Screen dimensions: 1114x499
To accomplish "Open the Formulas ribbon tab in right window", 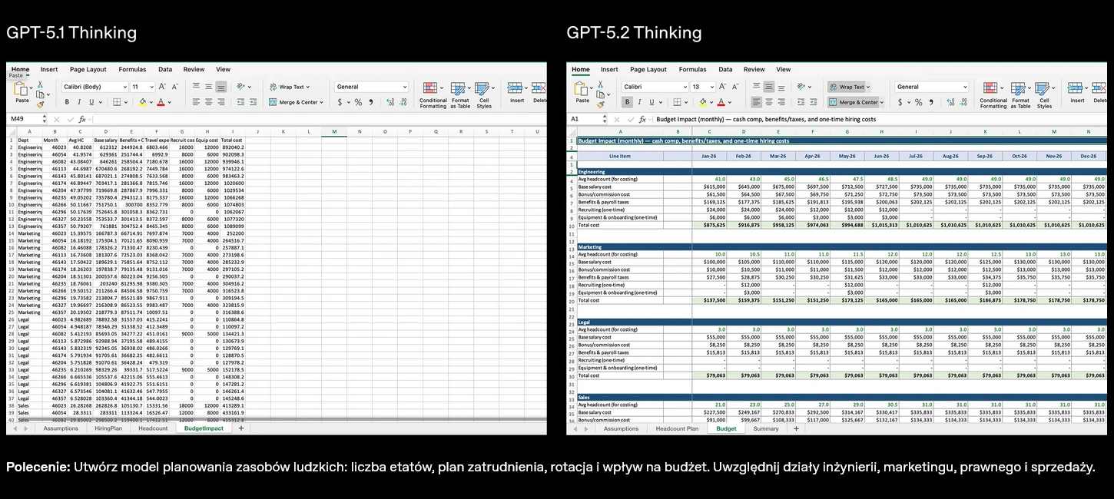I will pos(692,69).
